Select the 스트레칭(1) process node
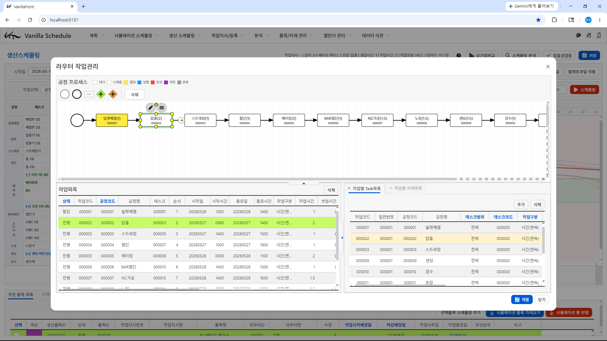The height and width of the screenshot is (341, 607). tap(200, 120)
